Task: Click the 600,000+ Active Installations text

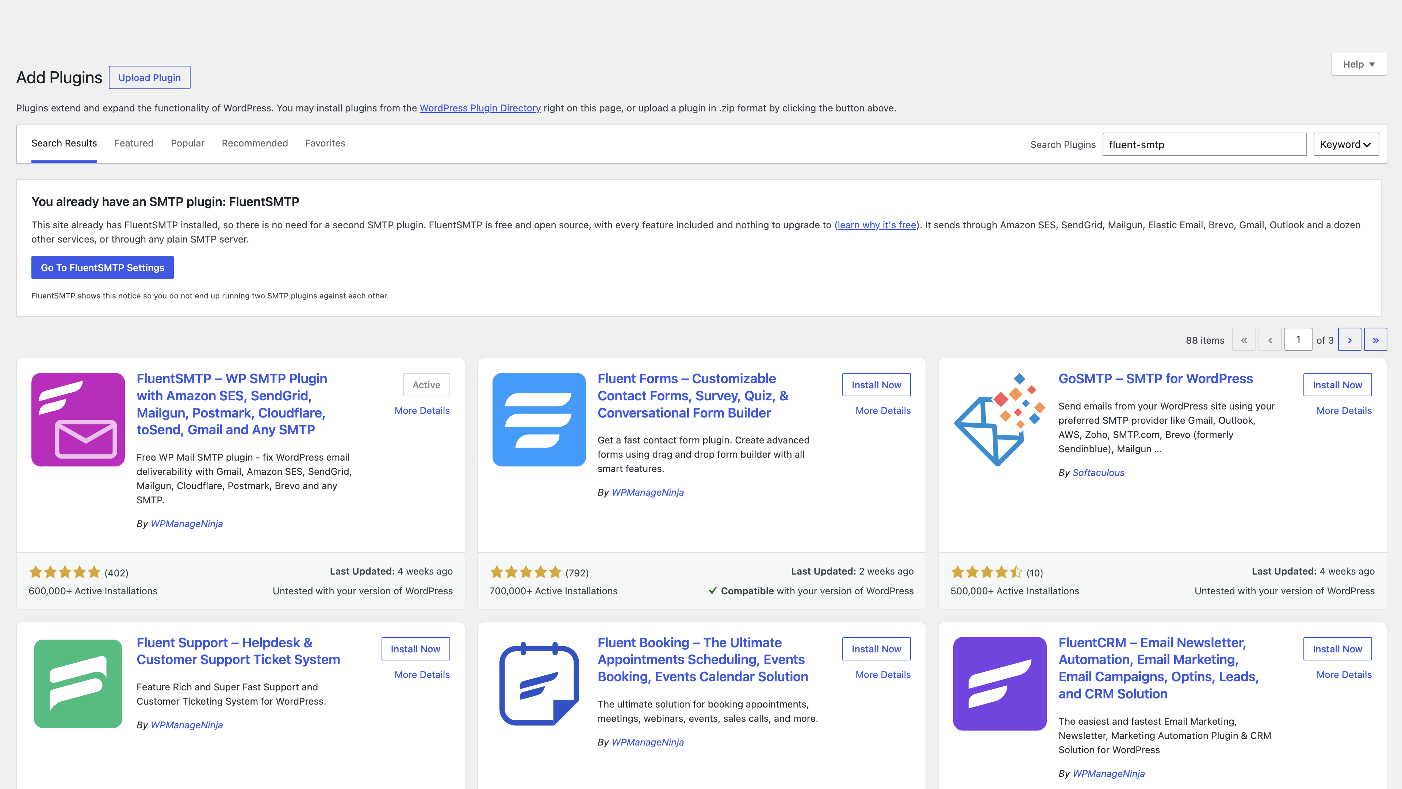Action: 92,591
